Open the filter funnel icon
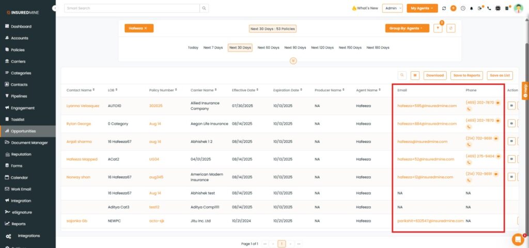 438,28
